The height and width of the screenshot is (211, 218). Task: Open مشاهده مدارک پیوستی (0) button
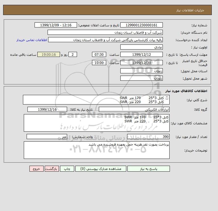point(101,169)
